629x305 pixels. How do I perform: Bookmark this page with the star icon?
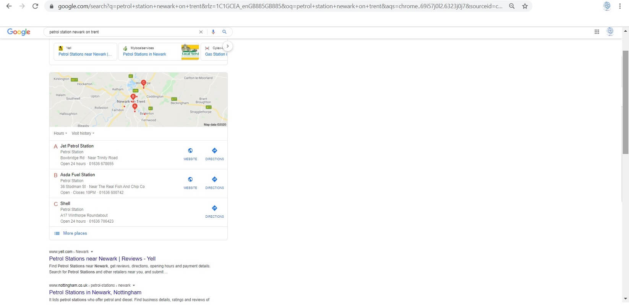[x=525, y=6]
